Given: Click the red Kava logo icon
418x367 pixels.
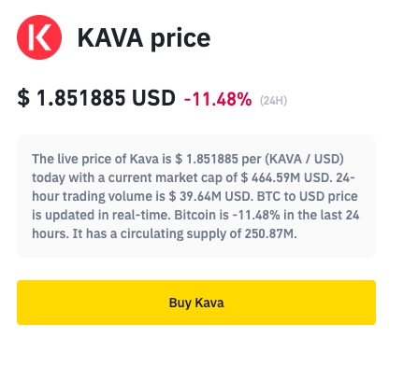Looking at the screenshot, I should point(39,37).
